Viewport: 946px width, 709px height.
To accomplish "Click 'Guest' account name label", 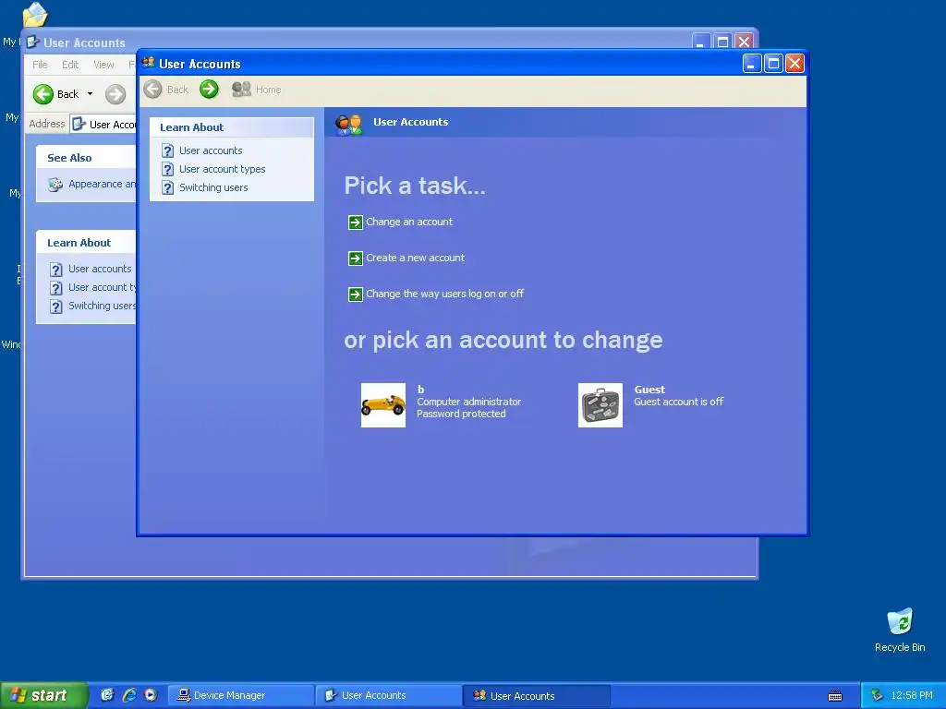I will pos(649,390).
